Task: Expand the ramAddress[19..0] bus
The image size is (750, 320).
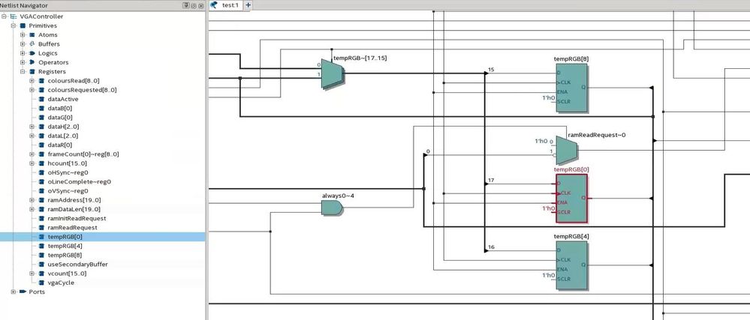Action: point(32,200)
